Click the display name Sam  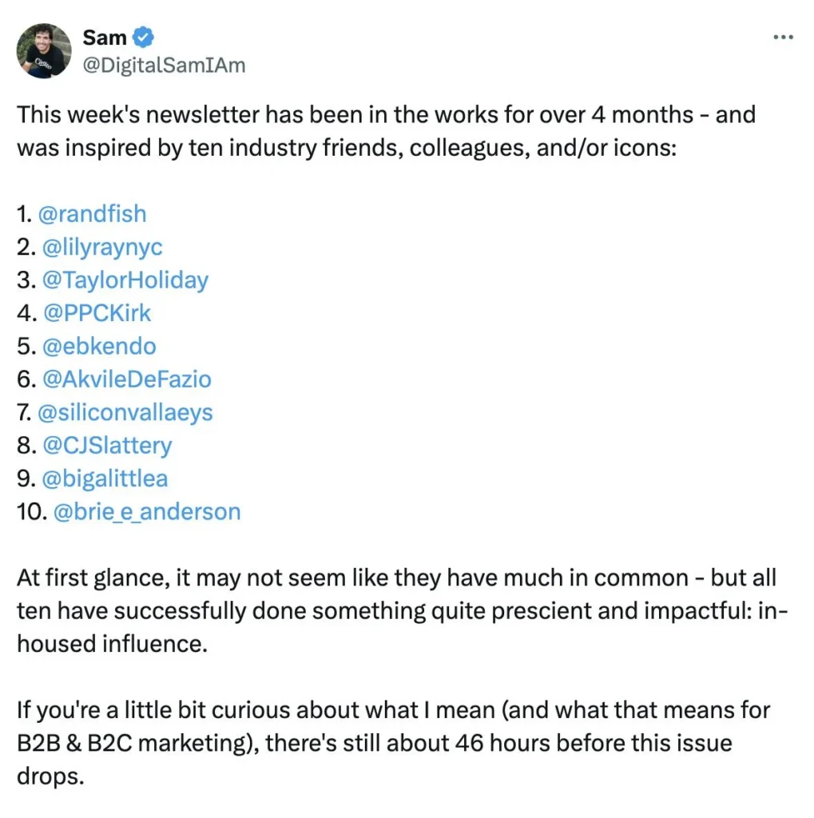[105, 38]
